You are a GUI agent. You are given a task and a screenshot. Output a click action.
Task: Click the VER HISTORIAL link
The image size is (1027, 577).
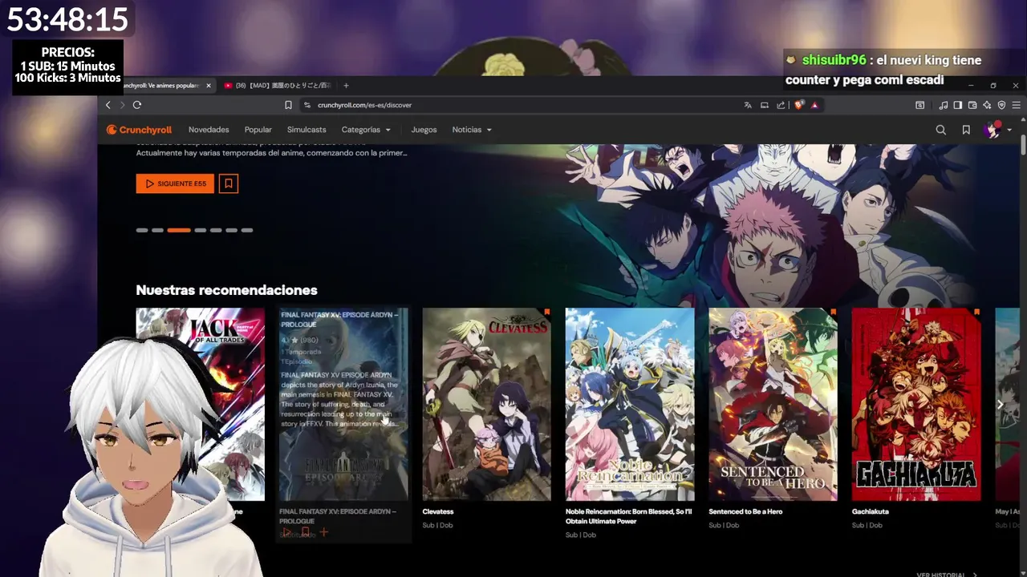coord(948,574)
